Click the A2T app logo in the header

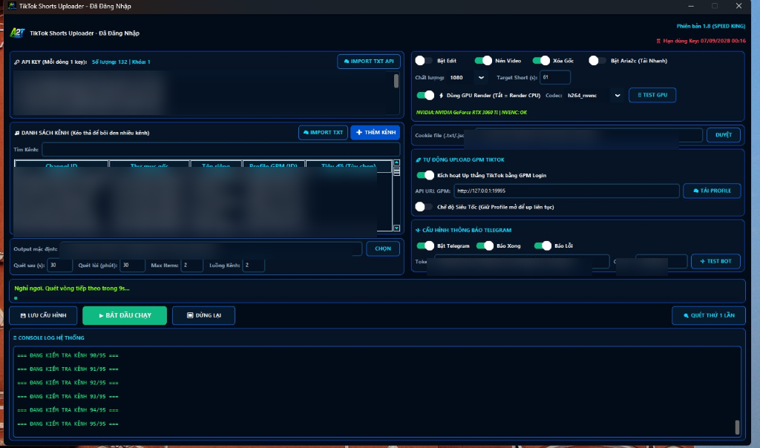click(17, 33)
